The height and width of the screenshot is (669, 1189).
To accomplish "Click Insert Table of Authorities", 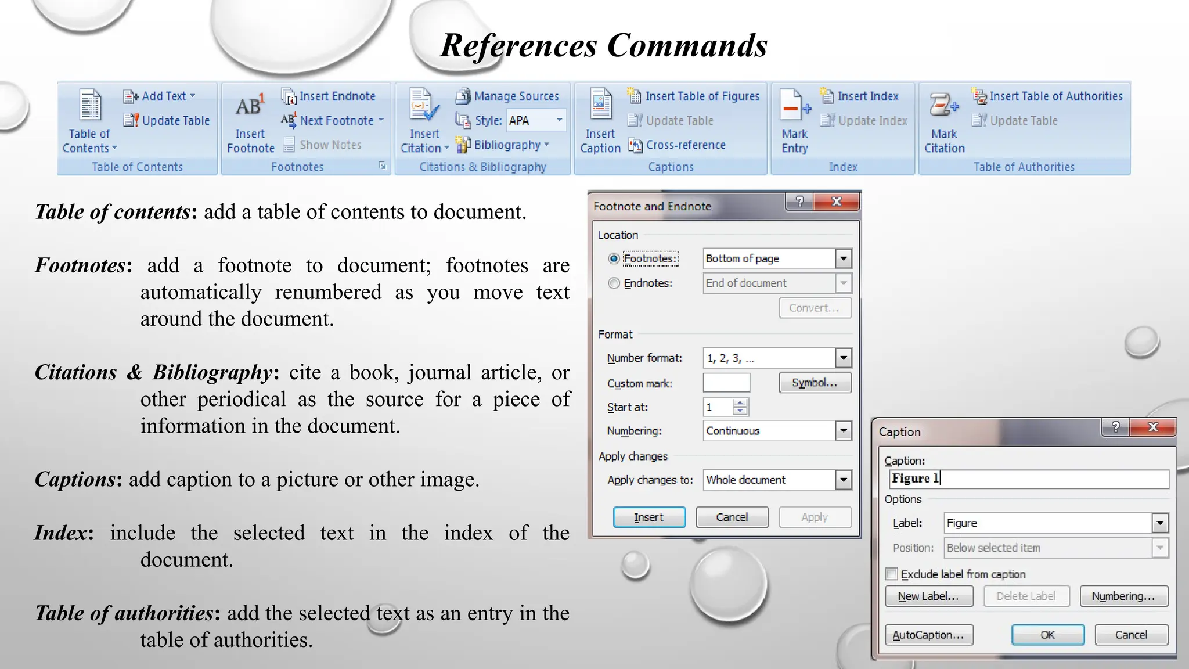I will pos(1047,96).
